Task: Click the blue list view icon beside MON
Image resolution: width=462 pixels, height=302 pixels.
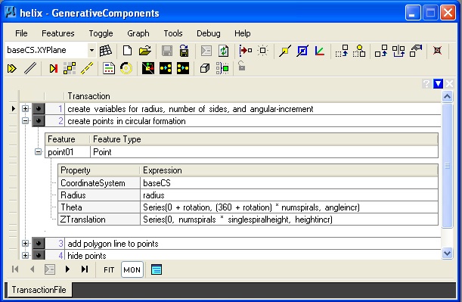Action: click(157, 269)
